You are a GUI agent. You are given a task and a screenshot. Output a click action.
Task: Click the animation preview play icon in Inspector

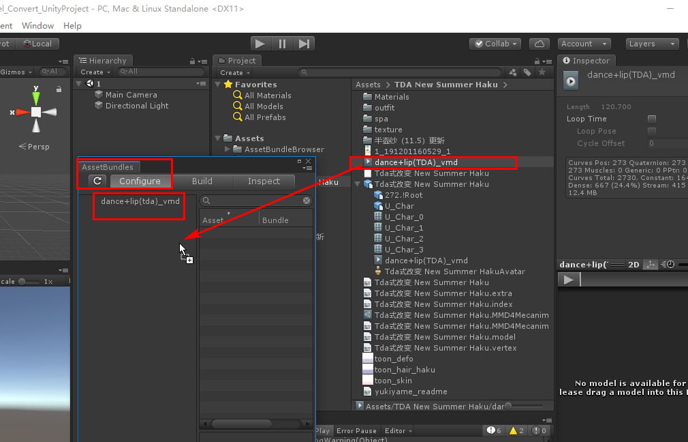569,279
